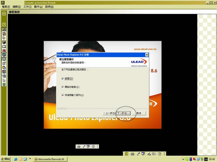Open options arrows on local language bar

pos(164,154)
